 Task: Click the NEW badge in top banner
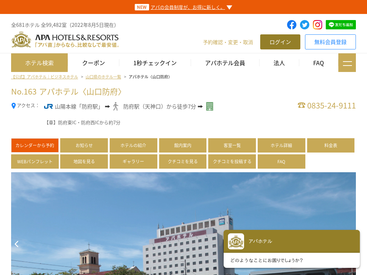pyautogui.click(x=142, y=7)
